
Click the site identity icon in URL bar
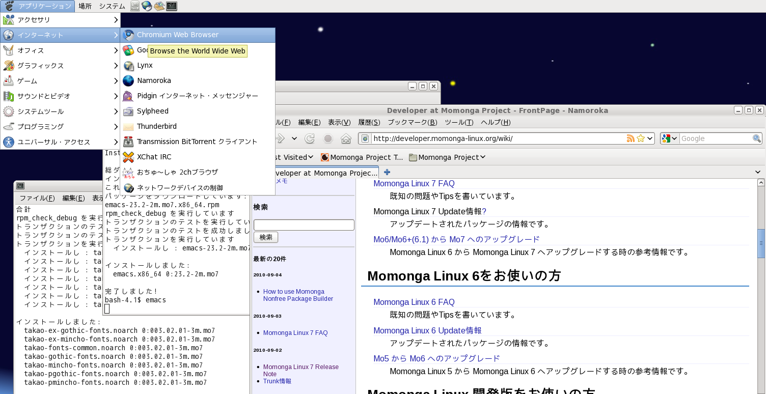pos(365,138)
